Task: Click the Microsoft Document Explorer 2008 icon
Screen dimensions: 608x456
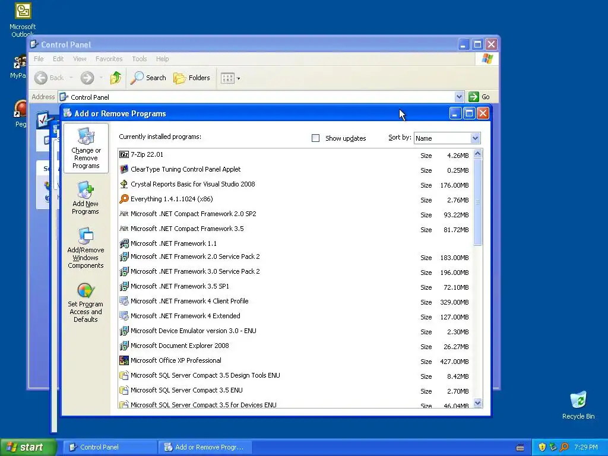Action: click(x=123, y=346)
